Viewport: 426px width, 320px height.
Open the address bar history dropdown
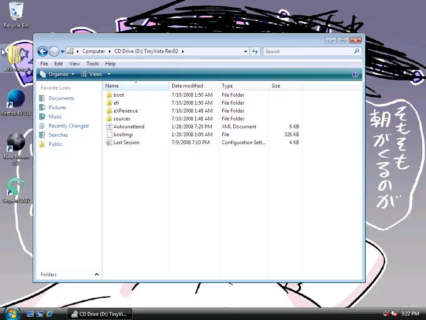click(x=245, y=51)
